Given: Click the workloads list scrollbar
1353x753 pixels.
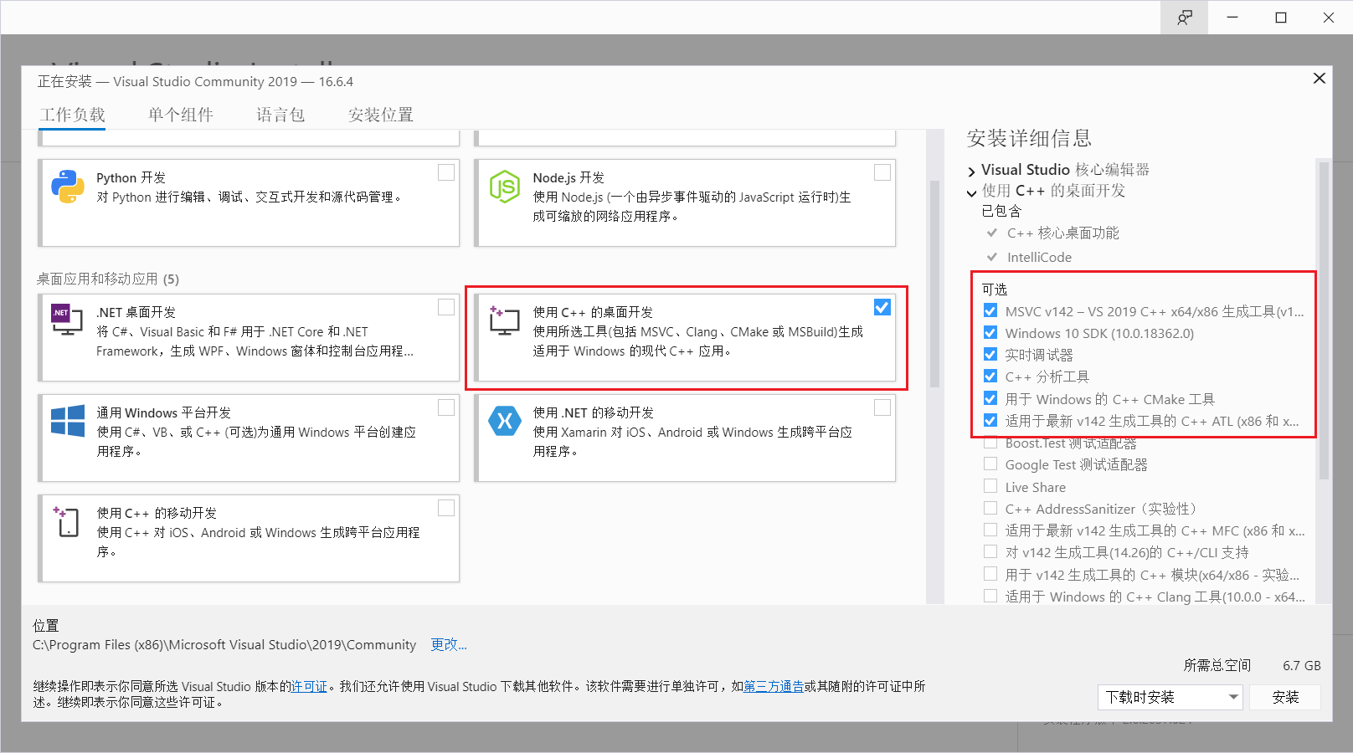Looking at the screenshot, I should pyautogui.click(x=934, y=284).
